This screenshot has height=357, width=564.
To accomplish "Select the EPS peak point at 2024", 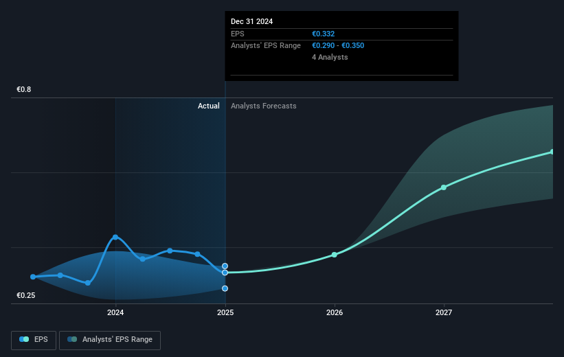I will pos(115,237).
